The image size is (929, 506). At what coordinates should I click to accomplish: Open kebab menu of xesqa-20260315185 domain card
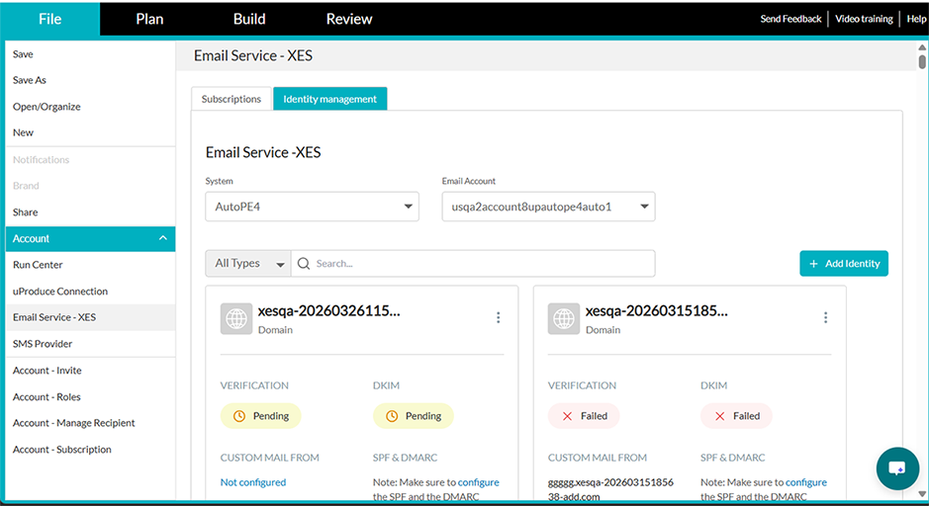click(x=825, y=317)
